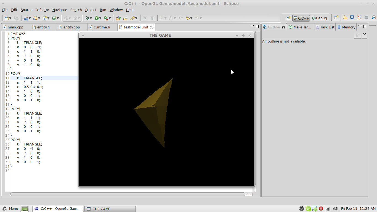377x212 pixels.
Task: Click the Menu button on taskbar
Action: (10, 209)
